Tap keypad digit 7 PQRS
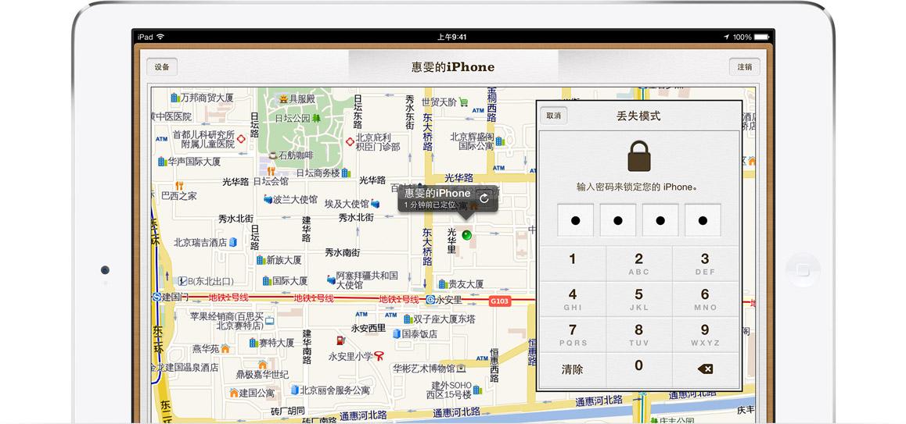 pyautogui.click(x=573, y=334)
